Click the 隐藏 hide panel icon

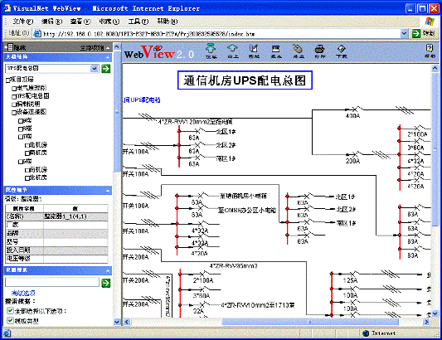[10, 47]
